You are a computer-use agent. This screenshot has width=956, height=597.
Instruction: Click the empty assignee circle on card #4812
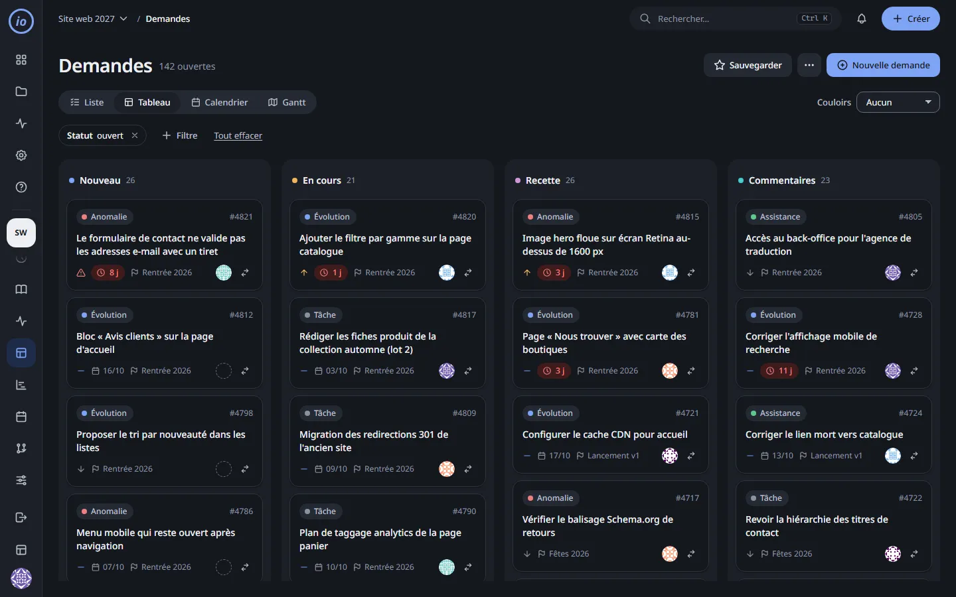(x=224, y=371)
